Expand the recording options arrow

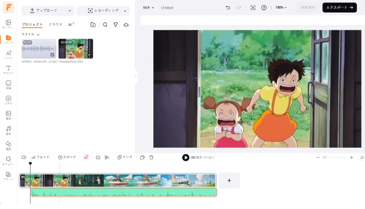click(125, 11)
